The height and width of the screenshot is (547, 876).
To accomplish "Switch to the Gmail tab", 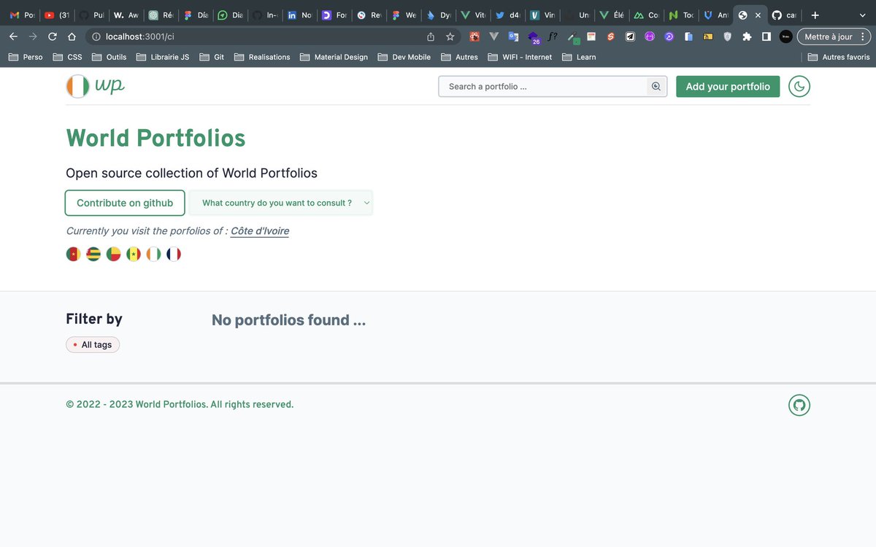I will pos(21,15).
